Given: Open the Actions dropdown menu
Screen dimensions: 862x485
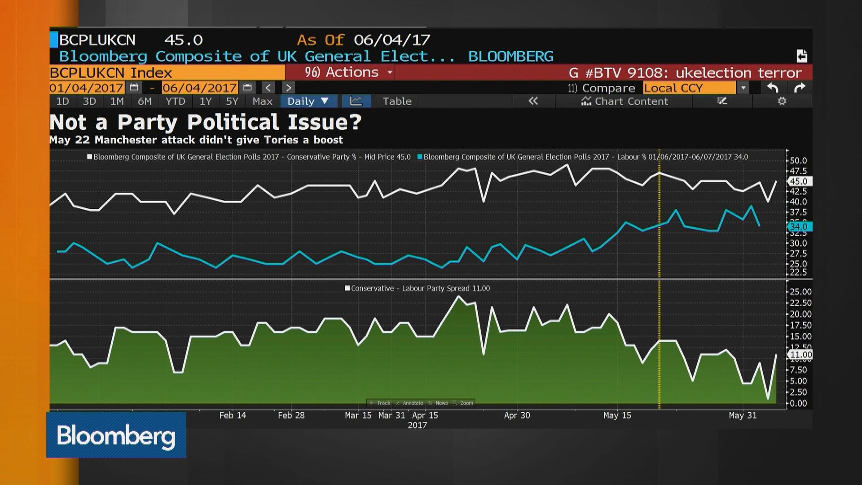Looking at the screenshot, I should [349, 72].
